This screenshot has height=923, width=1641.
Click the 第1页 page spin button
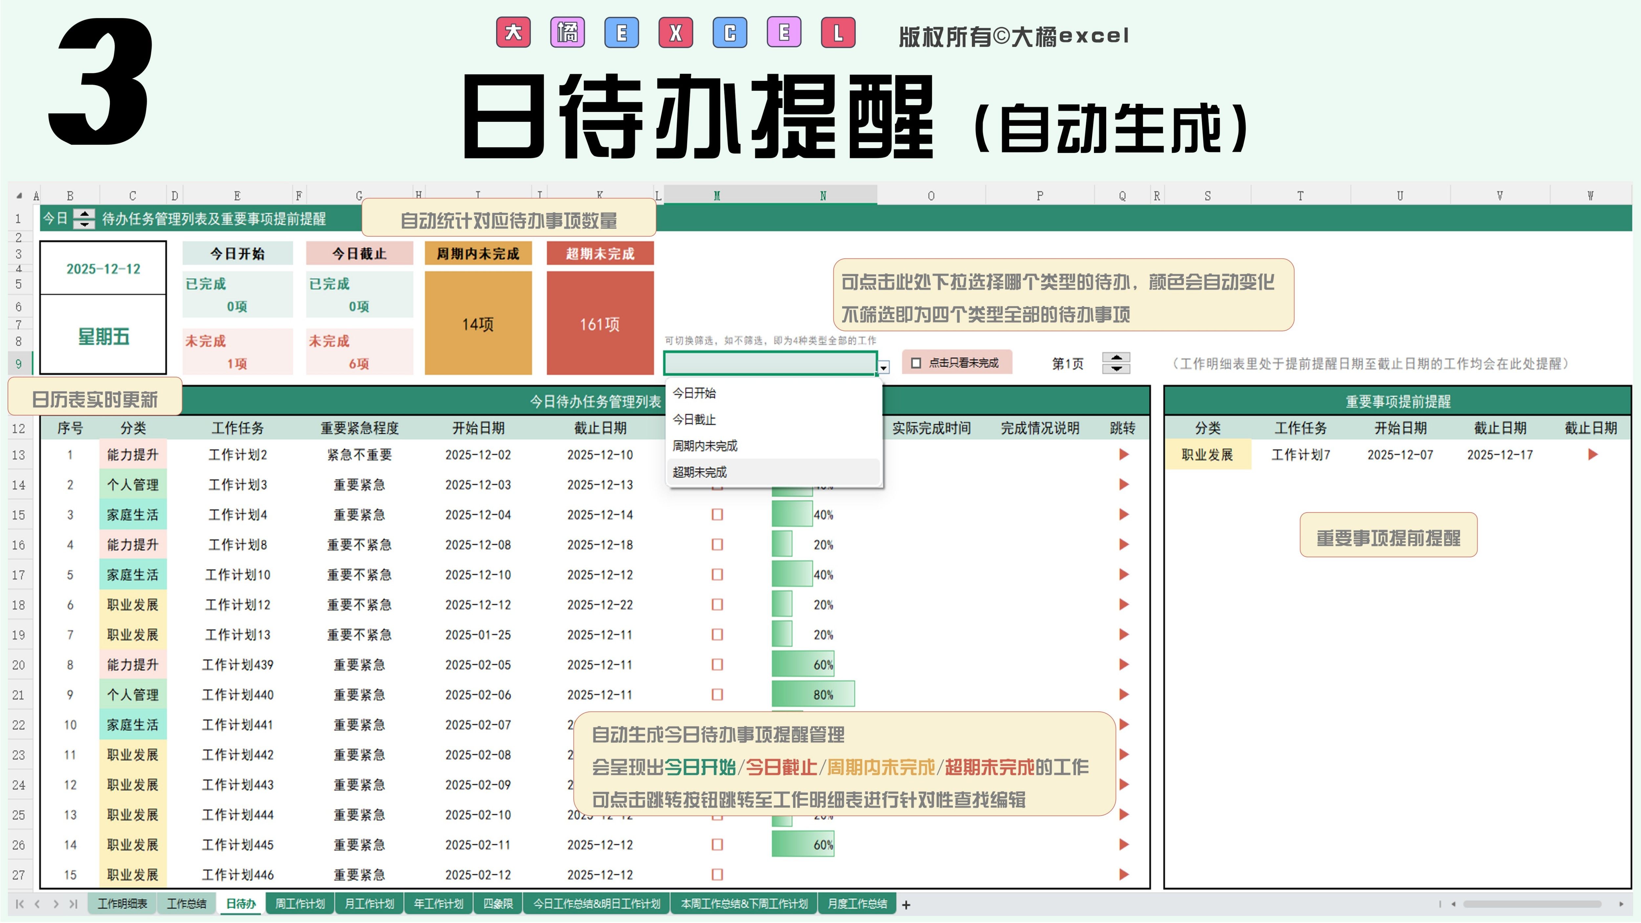click(1116, 363)
